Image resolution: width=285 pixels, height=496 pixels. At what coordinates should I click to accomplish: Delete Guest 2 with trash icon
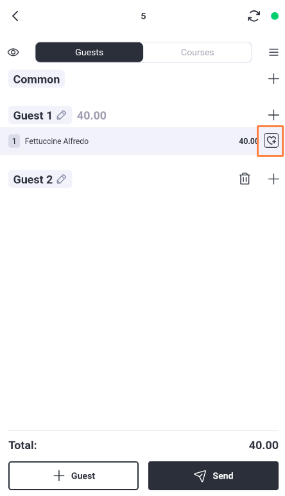[x=245, y=179]
